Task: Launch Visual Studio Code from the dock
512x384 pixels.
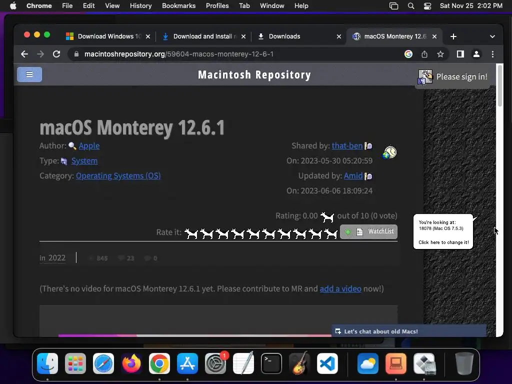Action: pyautogui.click(x=327, y=363)
